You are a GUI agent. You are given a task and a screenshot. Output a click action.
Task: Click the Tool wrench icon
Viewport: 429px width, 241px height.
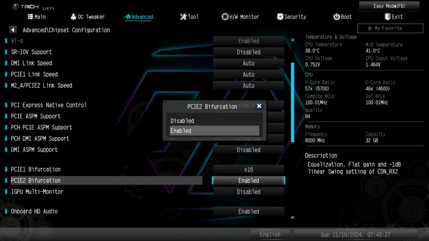click(183, 17)
